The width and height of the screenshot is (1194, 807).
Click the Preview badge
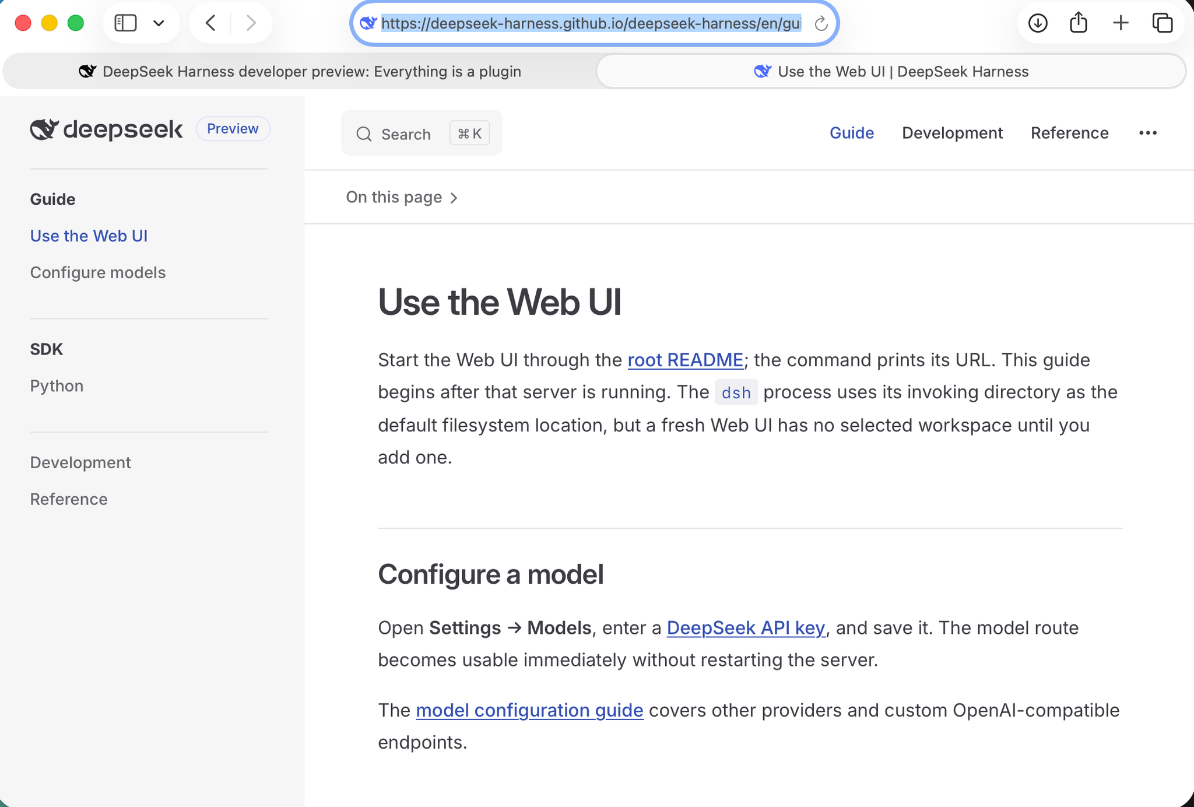[233, 128]
